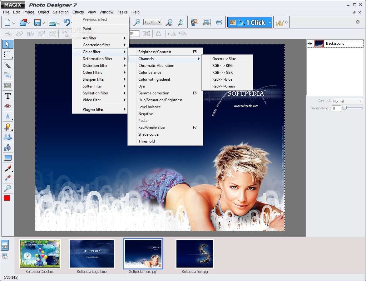This screenshot has width=366, height=281.
Task: Click the New document icon
Action: (7, 23)
